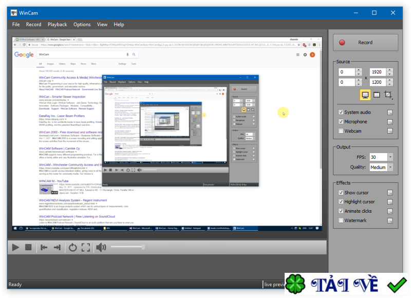Click the Windows Start button in preview

(x=15, y=228)
